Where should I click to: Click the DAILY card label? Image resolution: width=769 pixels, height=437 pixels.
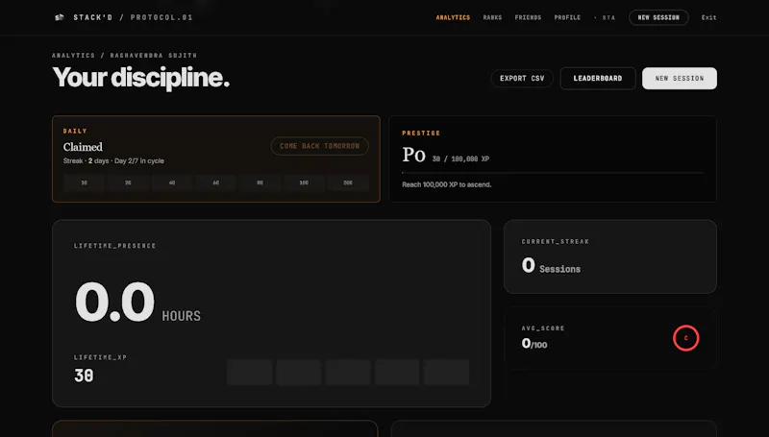pyautogui.click(x=75, y=132)
